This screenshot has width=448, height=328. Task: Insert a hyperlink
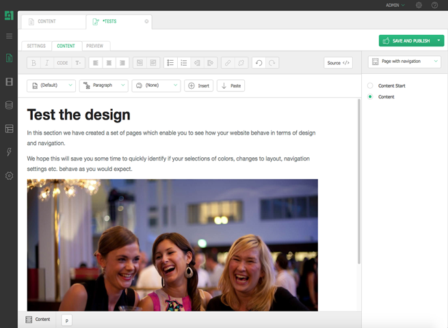[x=228, y=63]
